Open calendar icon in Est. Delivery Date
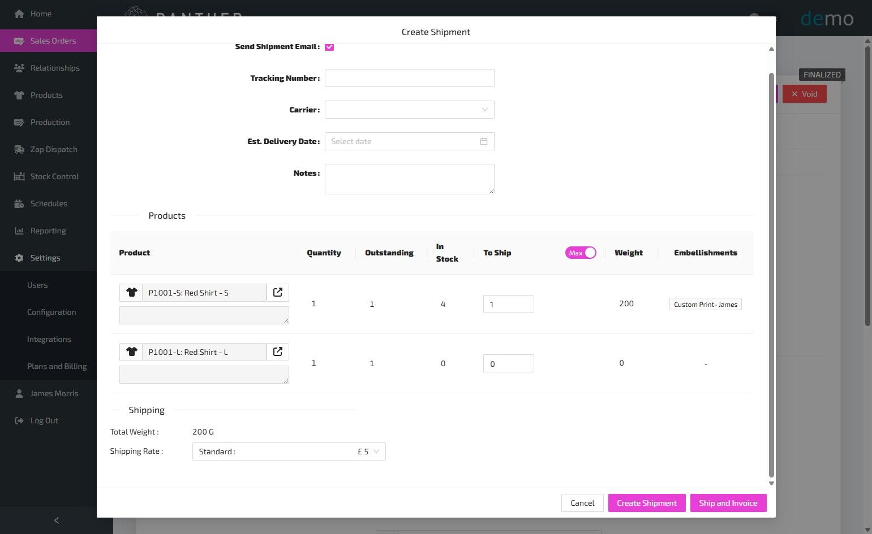Image resolution: width=872 pixels, height=534 pixels. click(484, 141)
